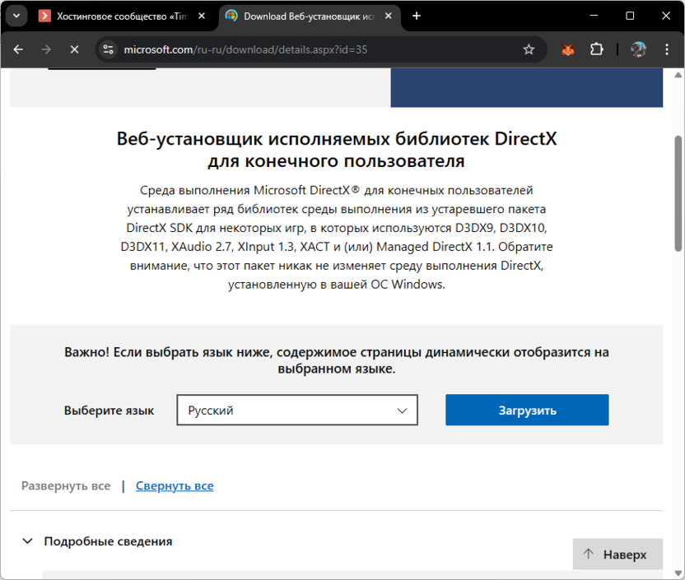Open the Extensions puzzle icon
Screen dimensions: 685x580
pos(597,49)
